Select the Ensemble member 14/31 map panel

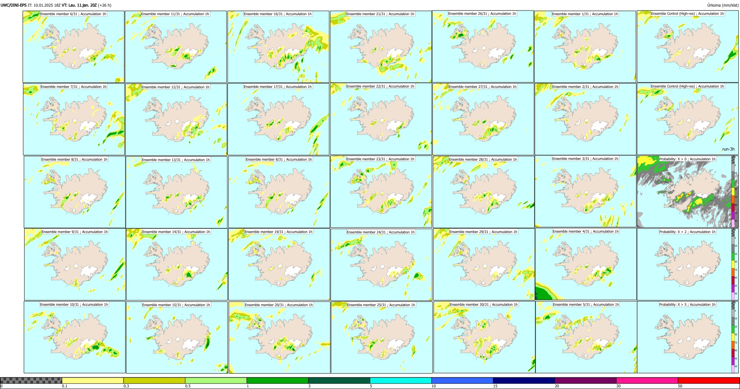coord(177,265)
